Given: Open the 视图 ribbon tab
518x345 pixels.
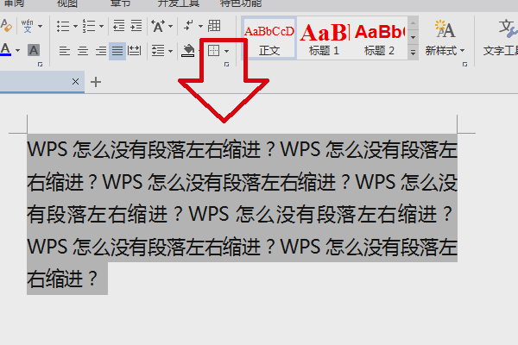Looking at the screenshot, I should point(67,3).
